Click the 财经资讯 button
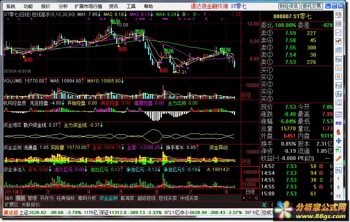The width and height of the screenshot is (350, 222). (x=289, y=6)
